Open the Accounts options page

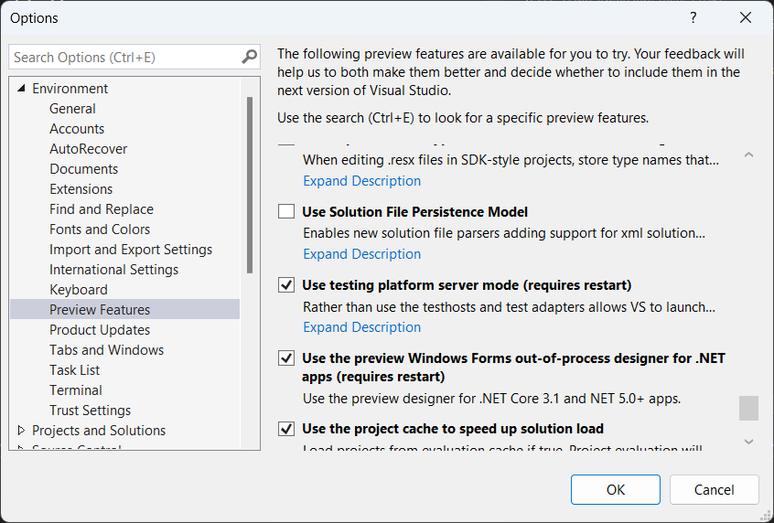[77, 129]
